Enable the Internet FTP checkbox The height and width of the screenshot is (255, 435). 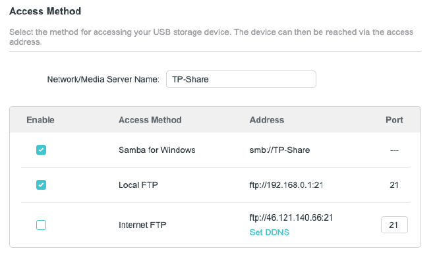point(41,225)
